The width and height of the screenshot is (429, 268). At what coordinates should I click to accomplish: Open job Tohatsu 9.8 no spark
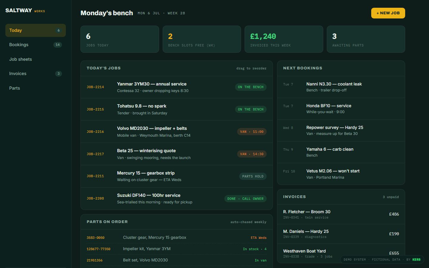[177, 109]
